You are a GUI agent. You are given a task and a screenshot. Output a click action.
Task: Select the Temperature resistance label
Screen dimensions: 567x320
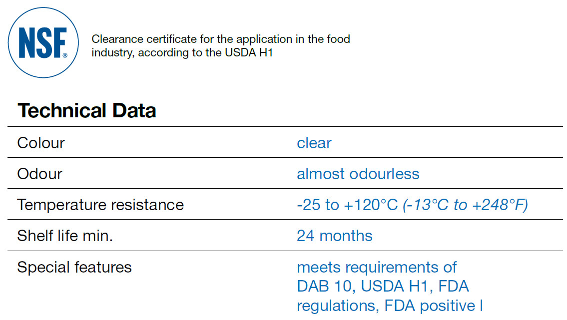pos(100,205)
